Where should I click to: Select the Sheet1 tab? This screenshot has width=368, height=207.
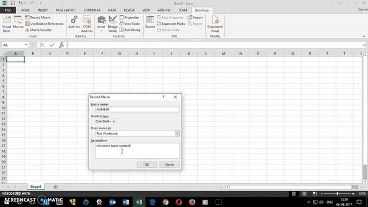[x=36, y=187]
